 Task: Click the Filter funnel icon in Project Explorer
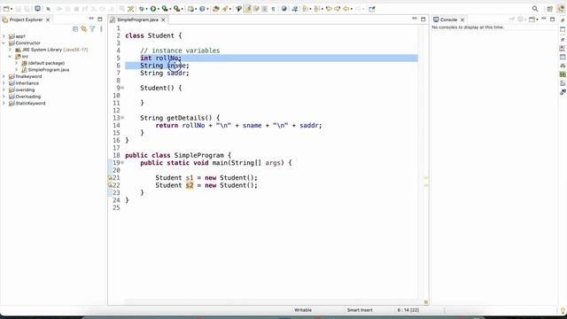[x=92, y=29]
